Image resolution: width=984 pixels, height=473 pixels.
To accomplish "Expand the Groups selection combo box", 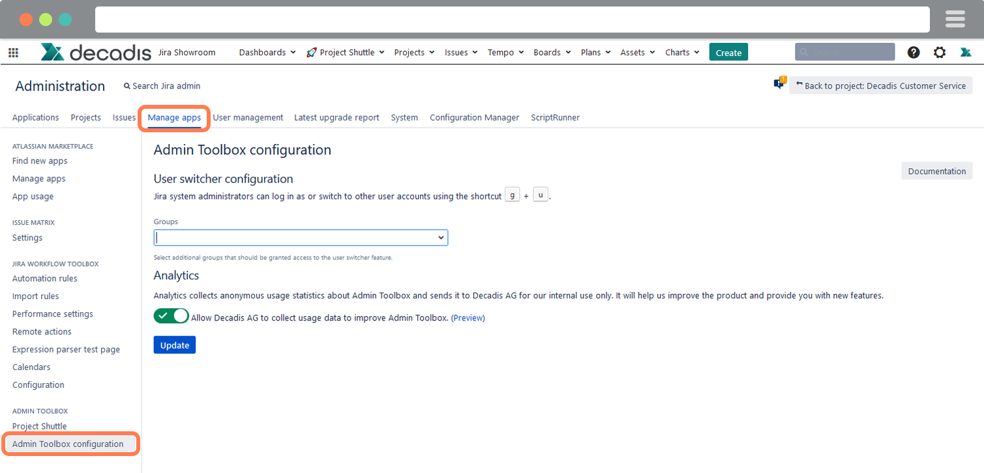I will coord(442,237).
